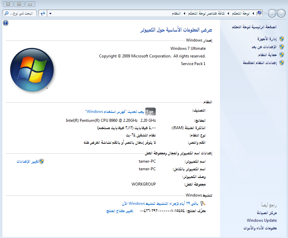
Task: Open Windows Update from See also
Action: (261, 220)
